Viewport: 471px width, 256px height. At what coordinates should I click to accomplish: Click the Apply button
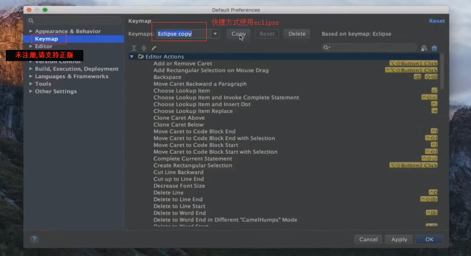pos(399,239)
